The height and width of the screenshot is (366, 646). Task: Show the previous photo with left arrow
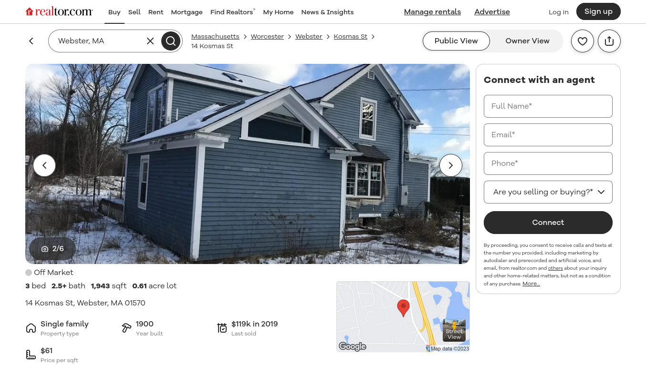tap(44, 165)
